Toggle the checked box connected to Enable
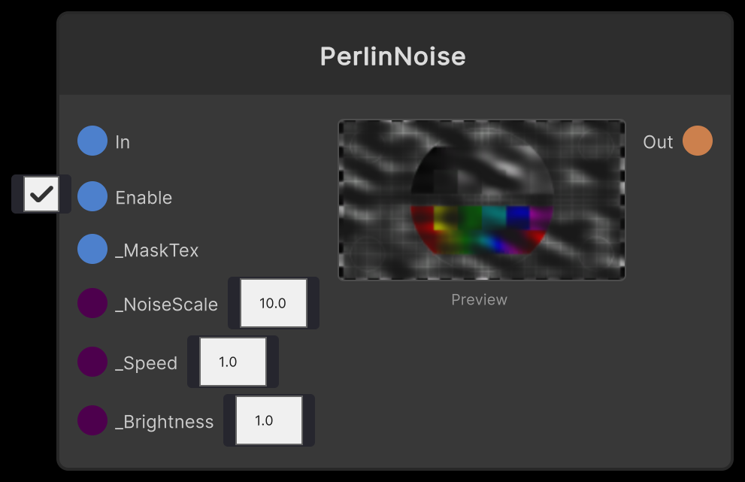Screen dimensions: 745x482 pyautogui.click(x=41, y=193)
